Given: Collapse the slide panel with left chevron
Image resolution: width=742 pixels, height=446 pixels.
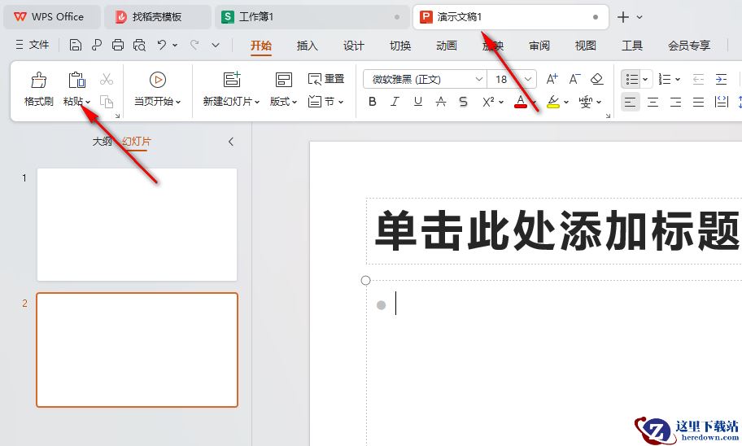Looking at the screenshot, I should [x=231, y=141].
